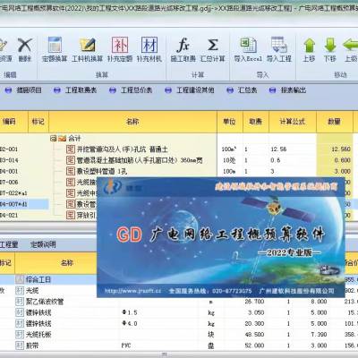Click the folder icon next to 合计
The width and height of the screenshot is (358, 358).
[62, 138]
